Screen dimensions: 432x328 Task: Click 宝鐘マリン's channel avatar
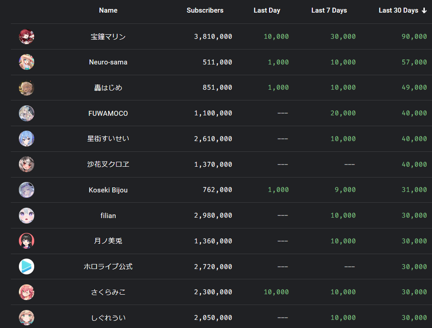[27, 36]
